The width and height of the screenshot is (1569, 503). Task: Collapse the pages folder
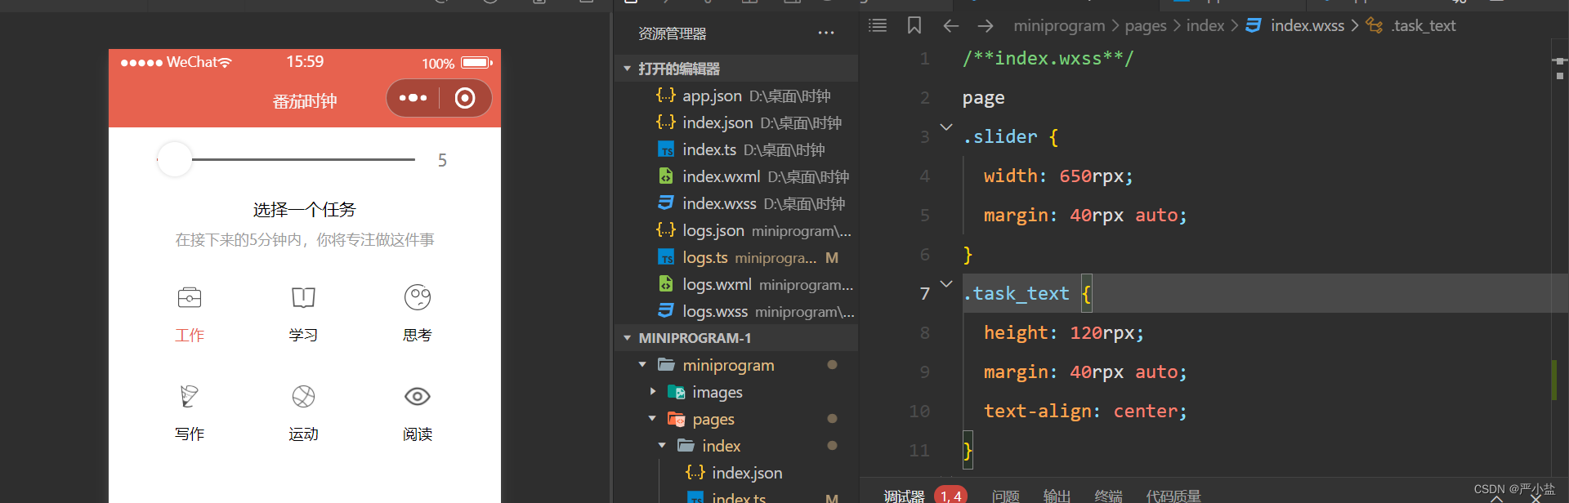tap(652, 419)
